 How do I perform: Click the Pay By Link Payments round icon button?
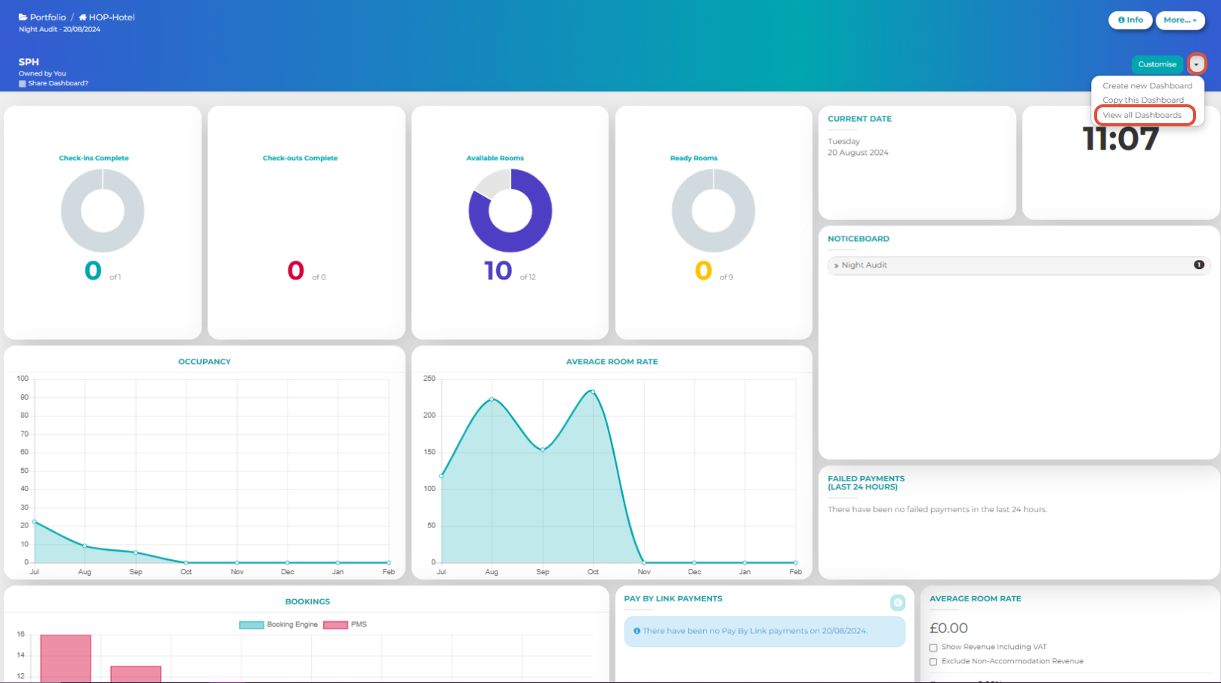(897, 602)
